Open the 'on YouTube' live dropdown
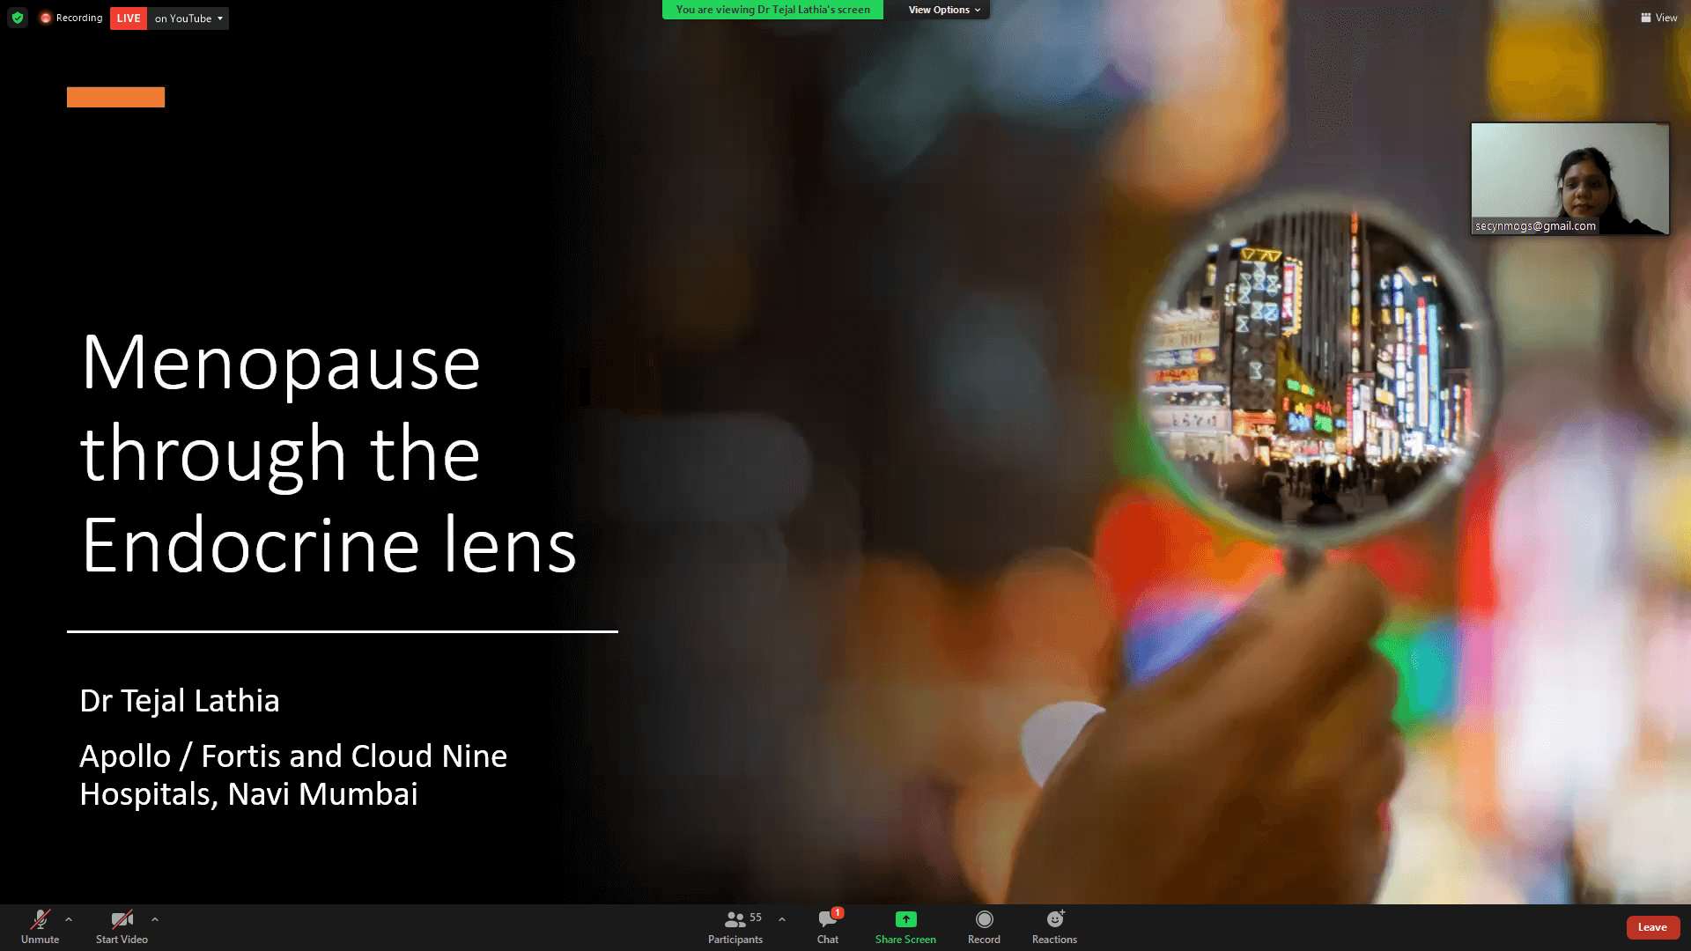1691x951 pixels. pos(188,18)
